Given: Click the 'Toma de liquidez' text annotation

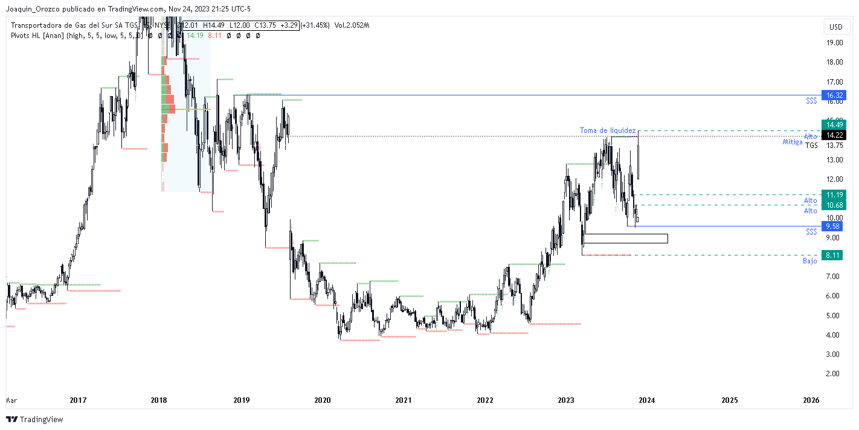Looking at the screenshot, I should pyautogui.click(x=608, y=130).
